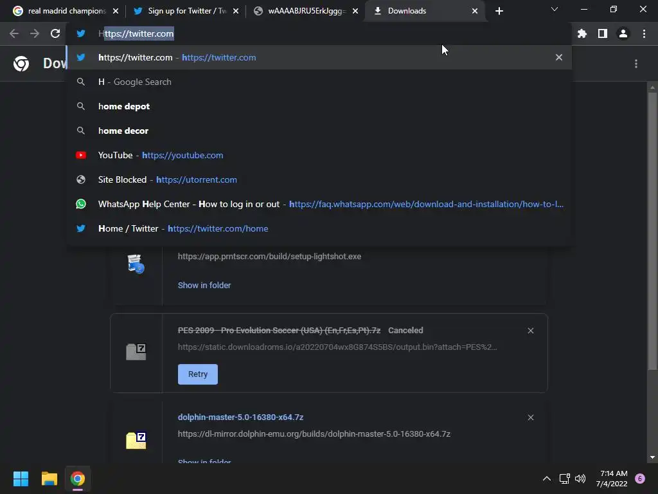The image size is (658, 494).
Task: Open the Downloads page more actions menu
Action: pos(636,64)
